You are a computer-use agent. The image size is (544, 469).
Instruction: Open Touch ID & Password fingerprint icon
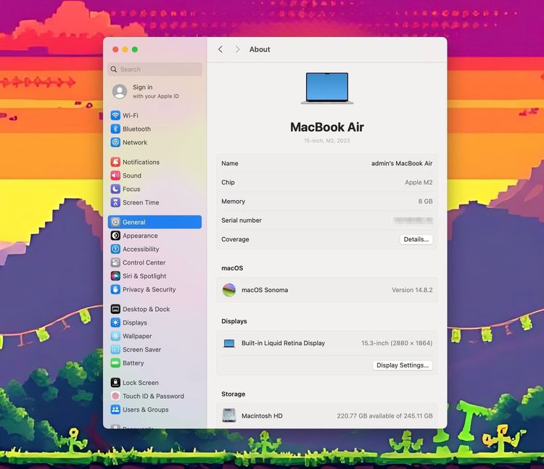[115, 396]
